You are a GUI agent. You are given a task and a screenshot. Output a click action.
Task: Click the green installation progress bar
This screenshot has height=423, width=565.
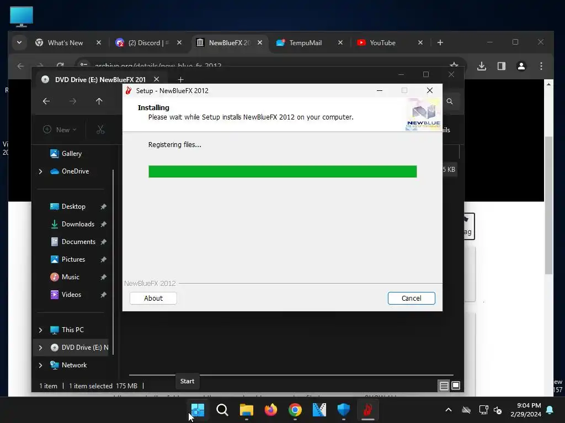pyautogui.click(x=282, y=172)
